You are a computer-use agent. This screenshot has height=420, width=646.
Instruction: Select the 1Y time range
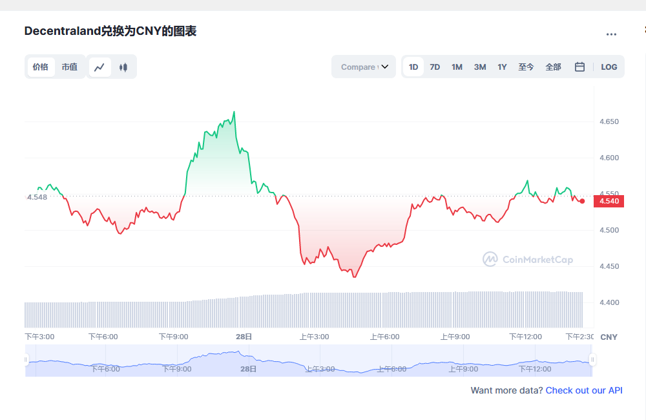coord(502,67)
